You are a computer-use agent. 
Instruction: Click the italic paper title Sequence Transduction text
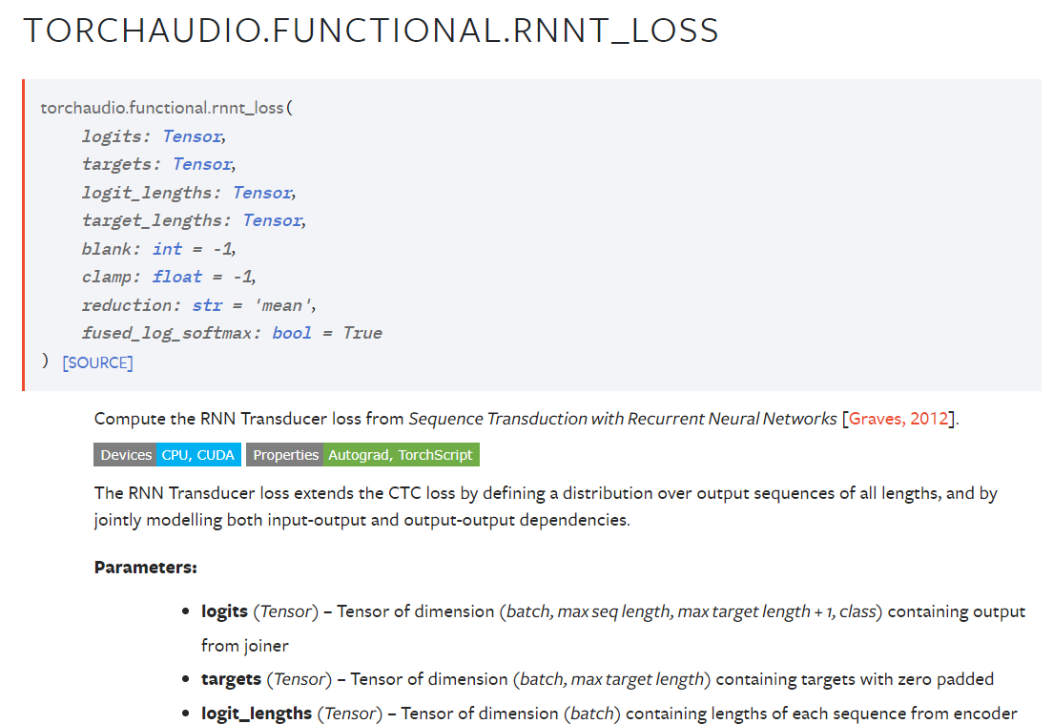(x=623, y=419)
